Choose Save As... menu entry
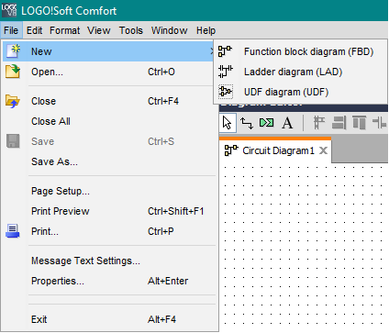 coord(109,161)
